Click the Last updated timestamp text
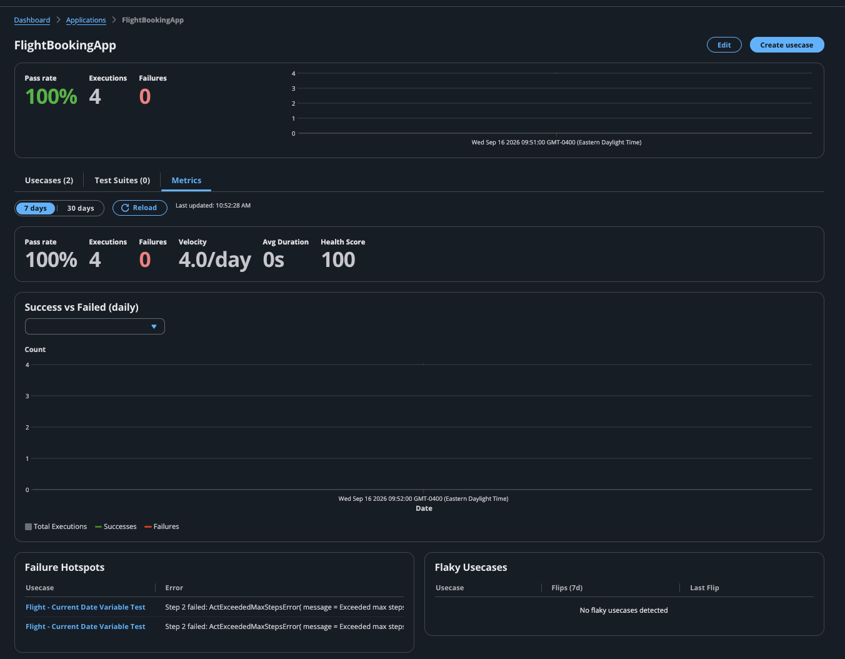 [213, 206]
